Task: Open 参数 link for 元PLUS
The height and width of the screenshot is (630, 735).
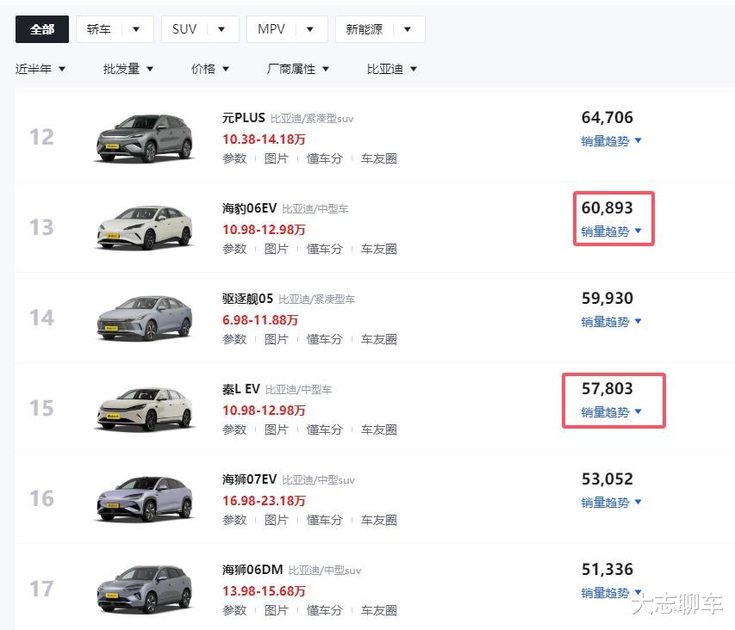Action: point(234,158)
